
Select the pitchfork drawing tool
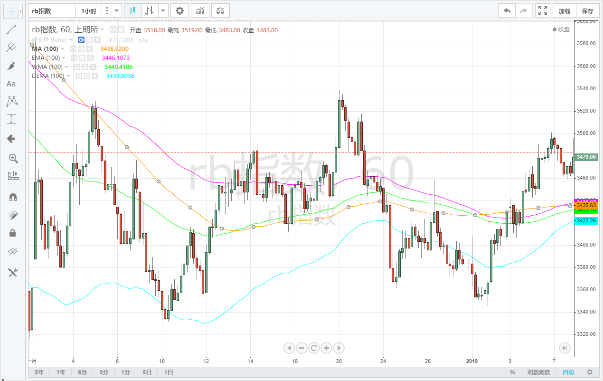[x=11, y=47]
